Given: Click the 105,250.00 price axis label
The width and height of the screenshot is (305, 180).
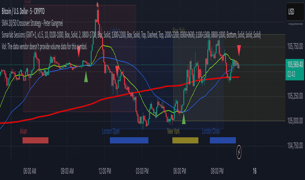Looking at the screenshot, I should (295, 96).
